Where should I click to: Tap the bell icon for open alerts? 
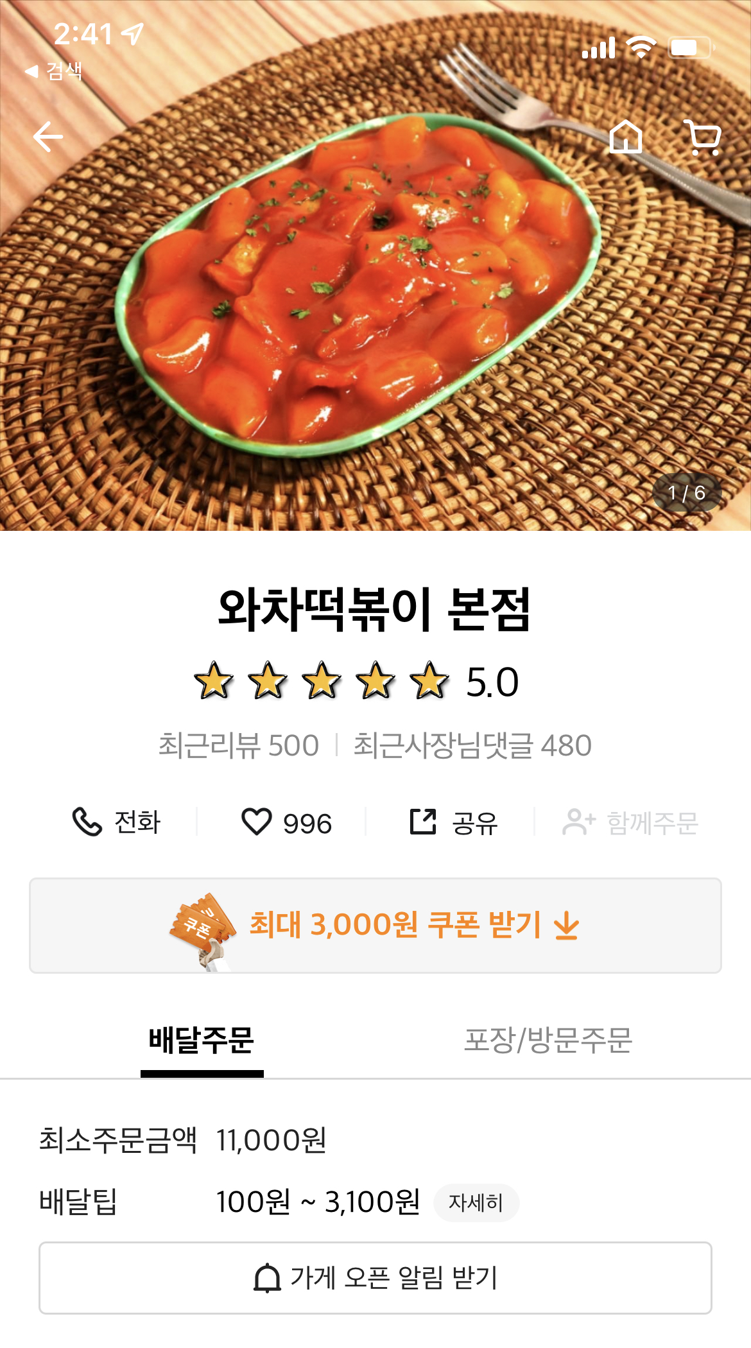pos(267,1277)
